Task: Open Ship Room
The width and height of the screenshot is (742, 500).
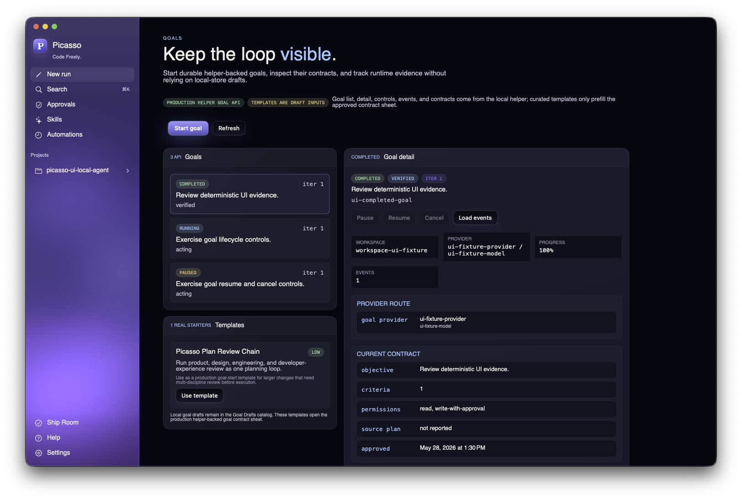Action: (82, 423)
